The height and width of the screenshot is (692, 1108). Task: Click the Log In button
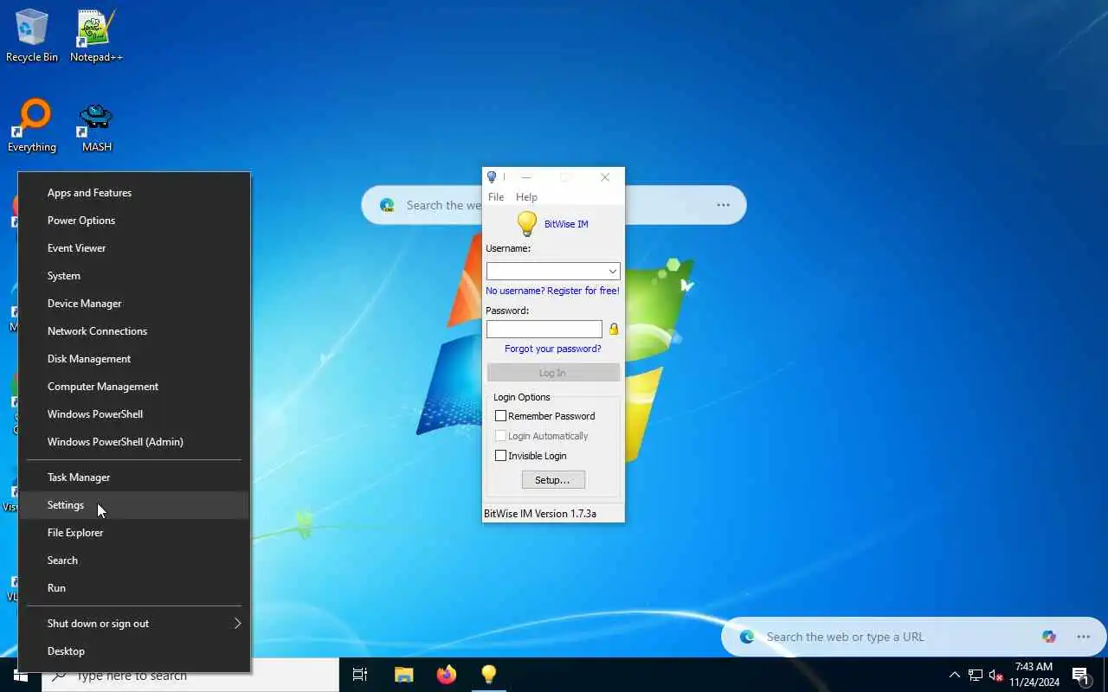[x=553, y=373]
